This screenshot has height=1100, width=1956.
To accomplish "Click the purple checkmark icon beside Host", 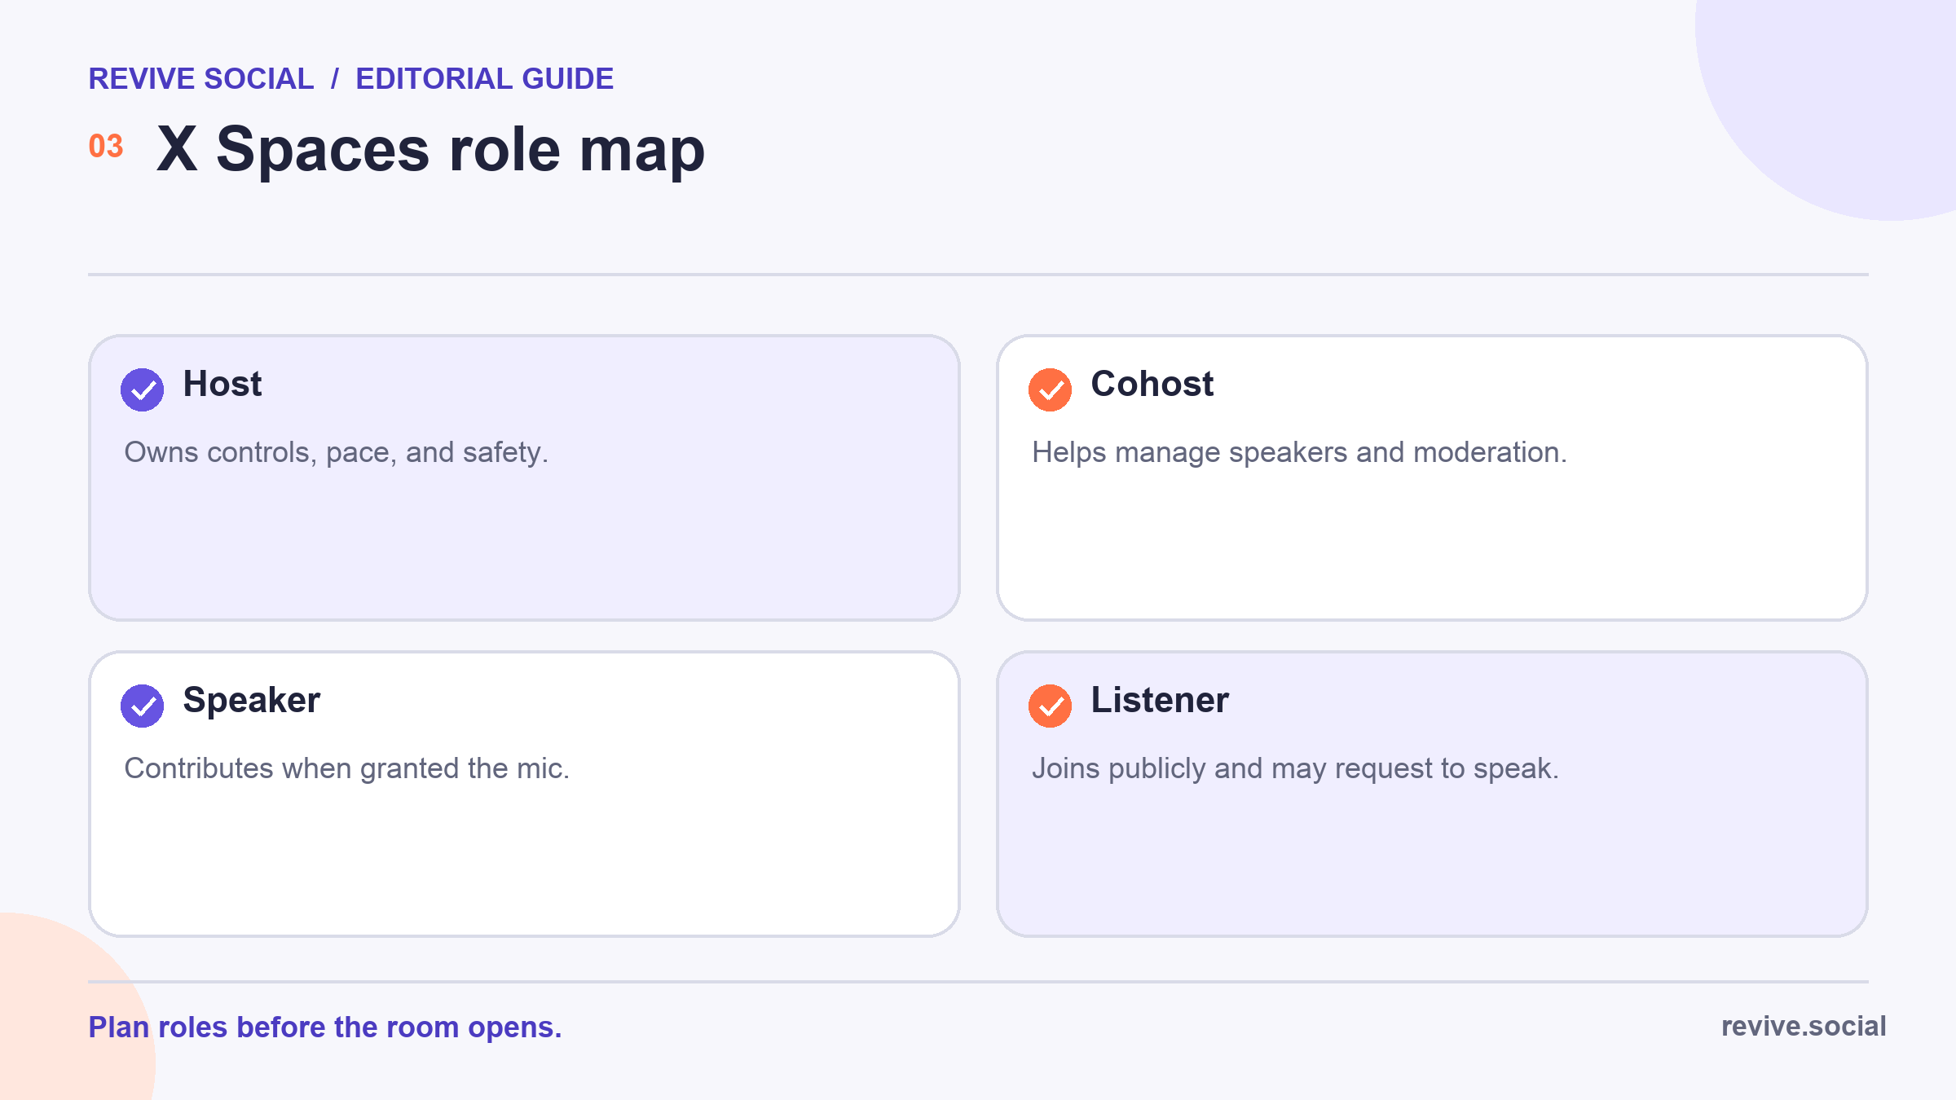I will coord(142,389).
